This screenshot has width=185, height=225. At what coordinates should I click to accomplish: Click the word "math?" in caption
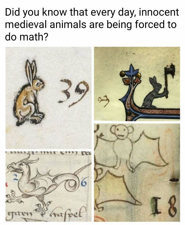(33, 37)
